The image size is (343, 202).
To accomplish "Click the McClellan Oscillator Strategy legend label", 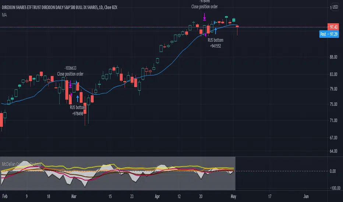I will (x=21, y=164).
